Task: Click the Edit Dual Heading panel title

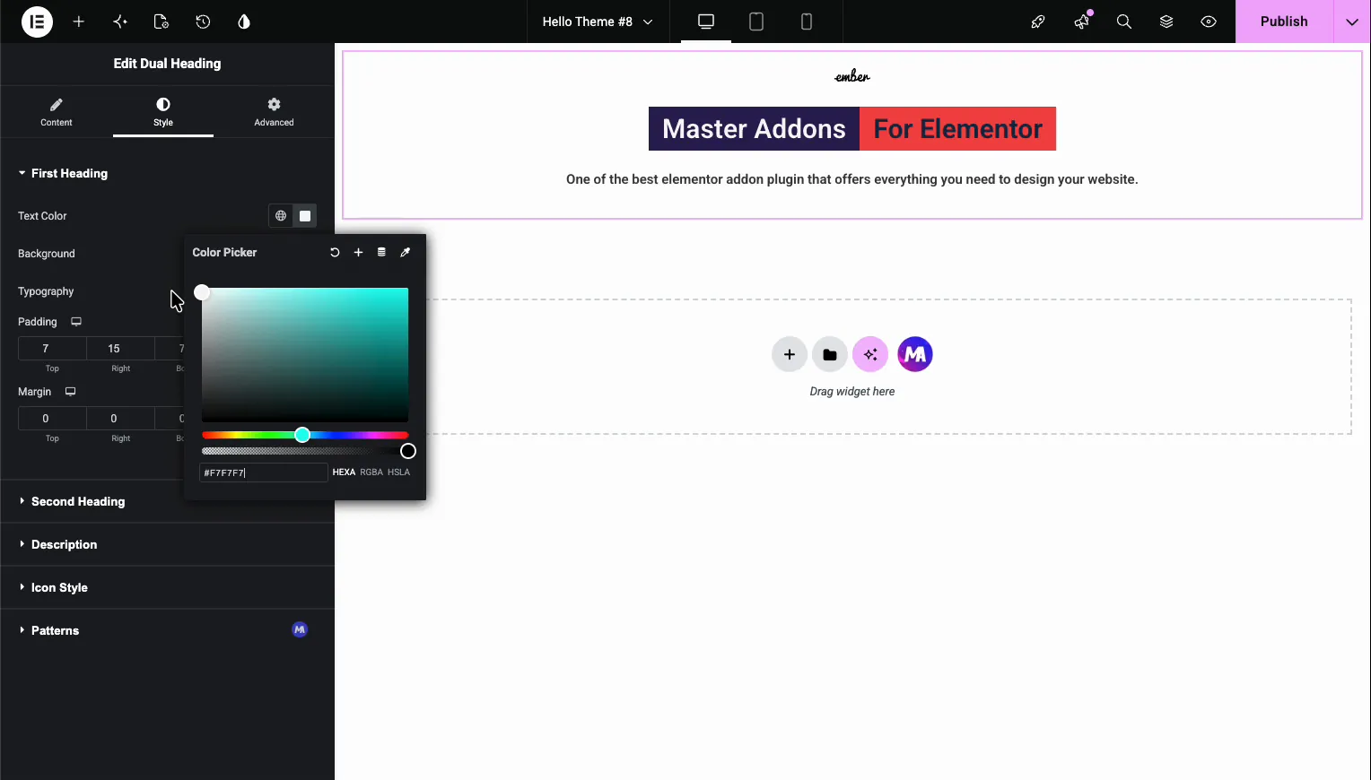Action: pos(167,64)
